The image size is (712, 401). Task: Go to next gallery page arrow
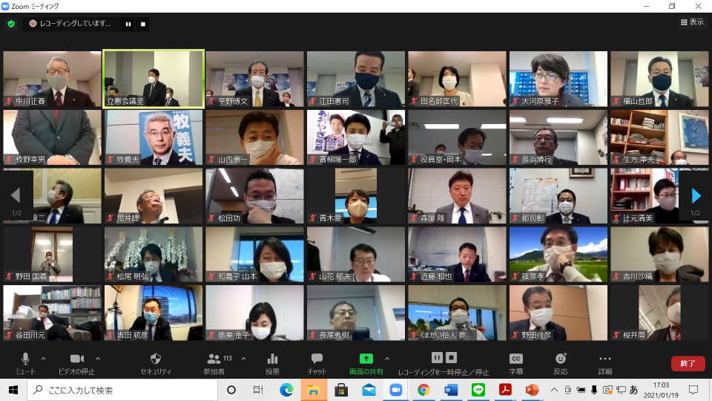[696, 196]
